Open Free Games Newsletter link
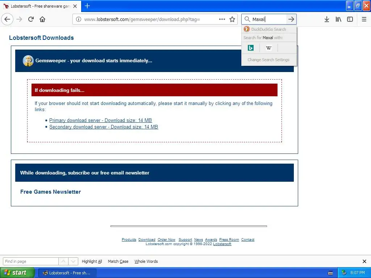This screenshot has height=278, width=371. (x=50, y=192)
